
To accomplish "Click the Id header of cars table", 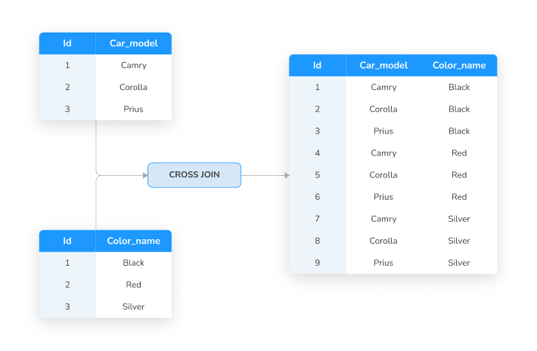I will (x=67, y=44).
